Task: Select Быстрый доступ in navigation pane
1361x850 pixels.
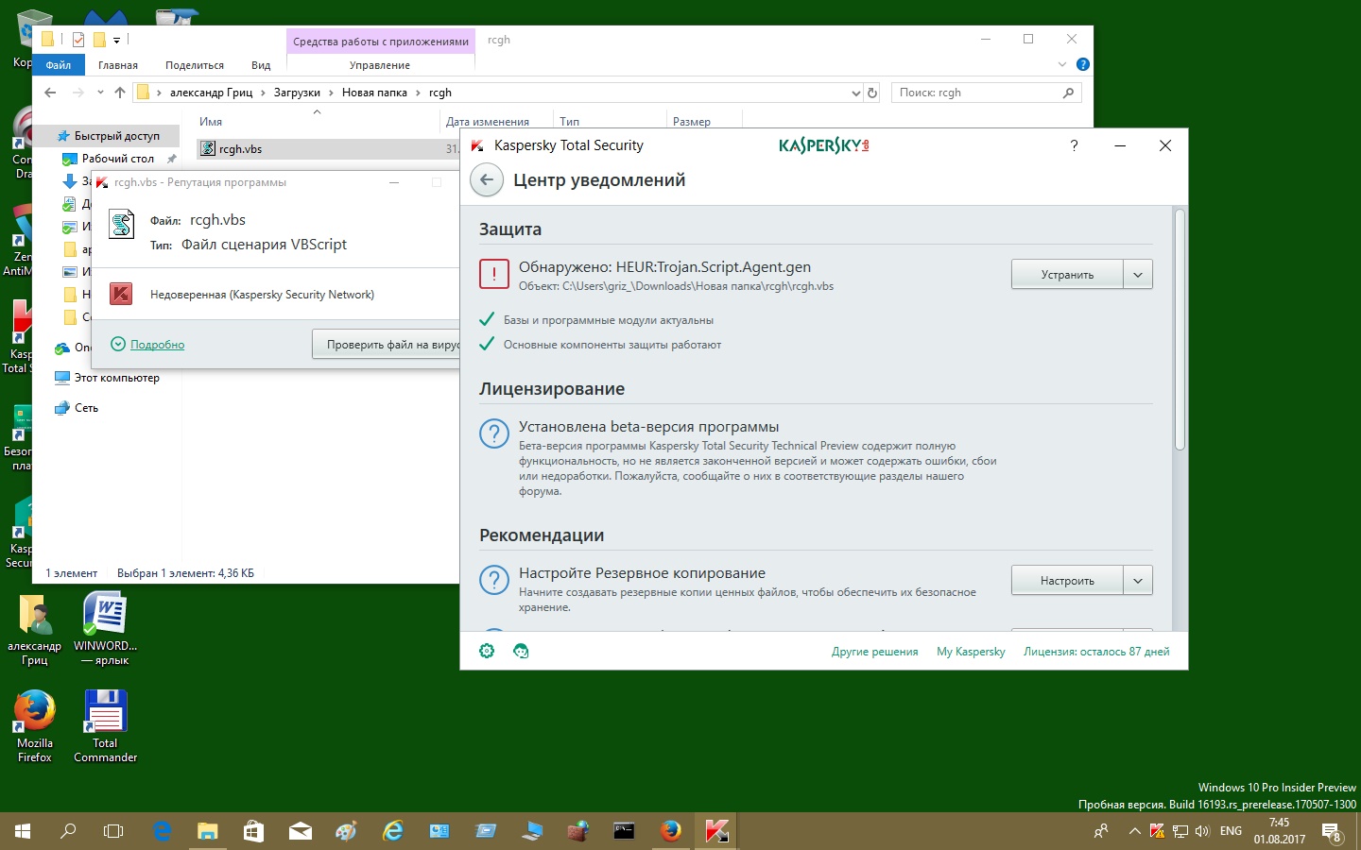Action: pyautogui.click(x=117, y=136)
